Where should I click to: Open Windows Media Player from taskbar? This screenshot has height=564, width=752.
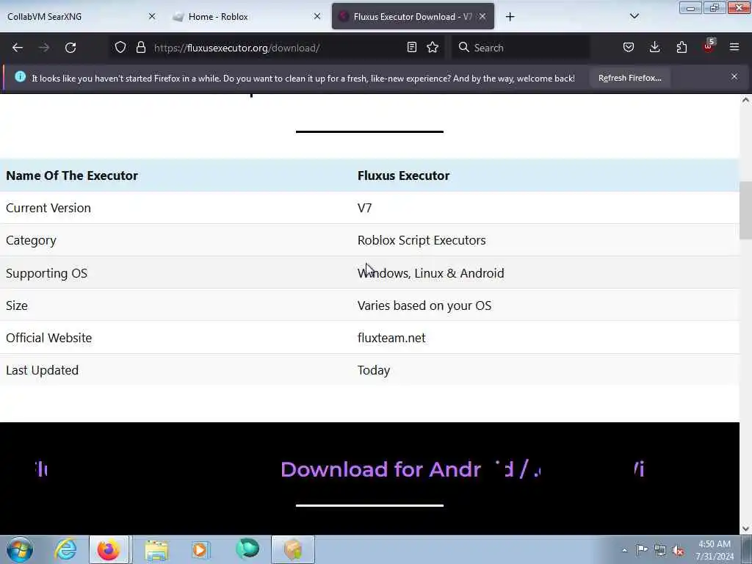tap(200, 549)
